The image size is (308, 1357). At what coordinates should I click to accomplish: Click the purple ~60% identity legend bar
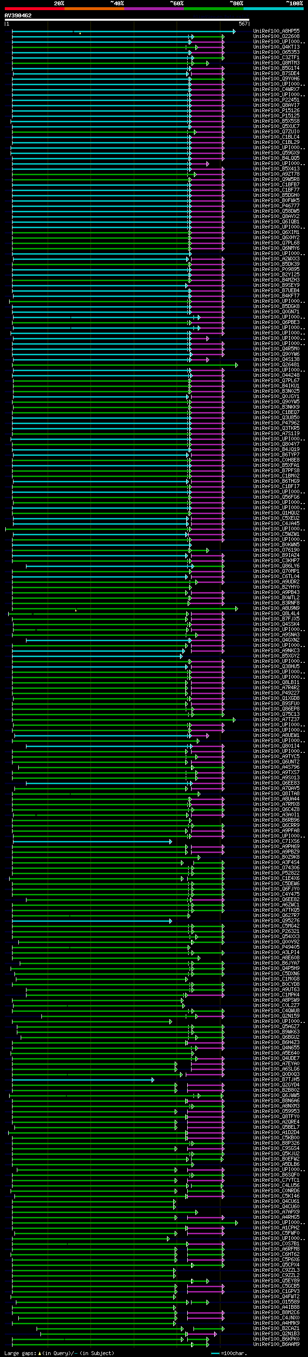click(154, 9)
